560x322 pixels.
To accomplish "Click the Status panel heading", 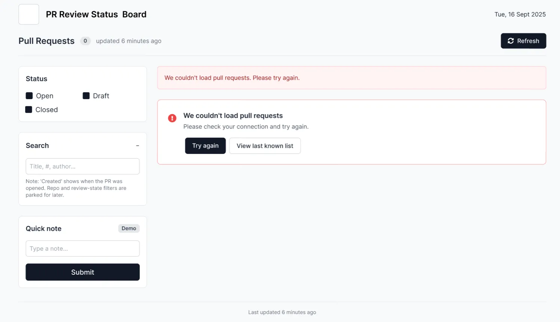I will [x=36, y=79].
